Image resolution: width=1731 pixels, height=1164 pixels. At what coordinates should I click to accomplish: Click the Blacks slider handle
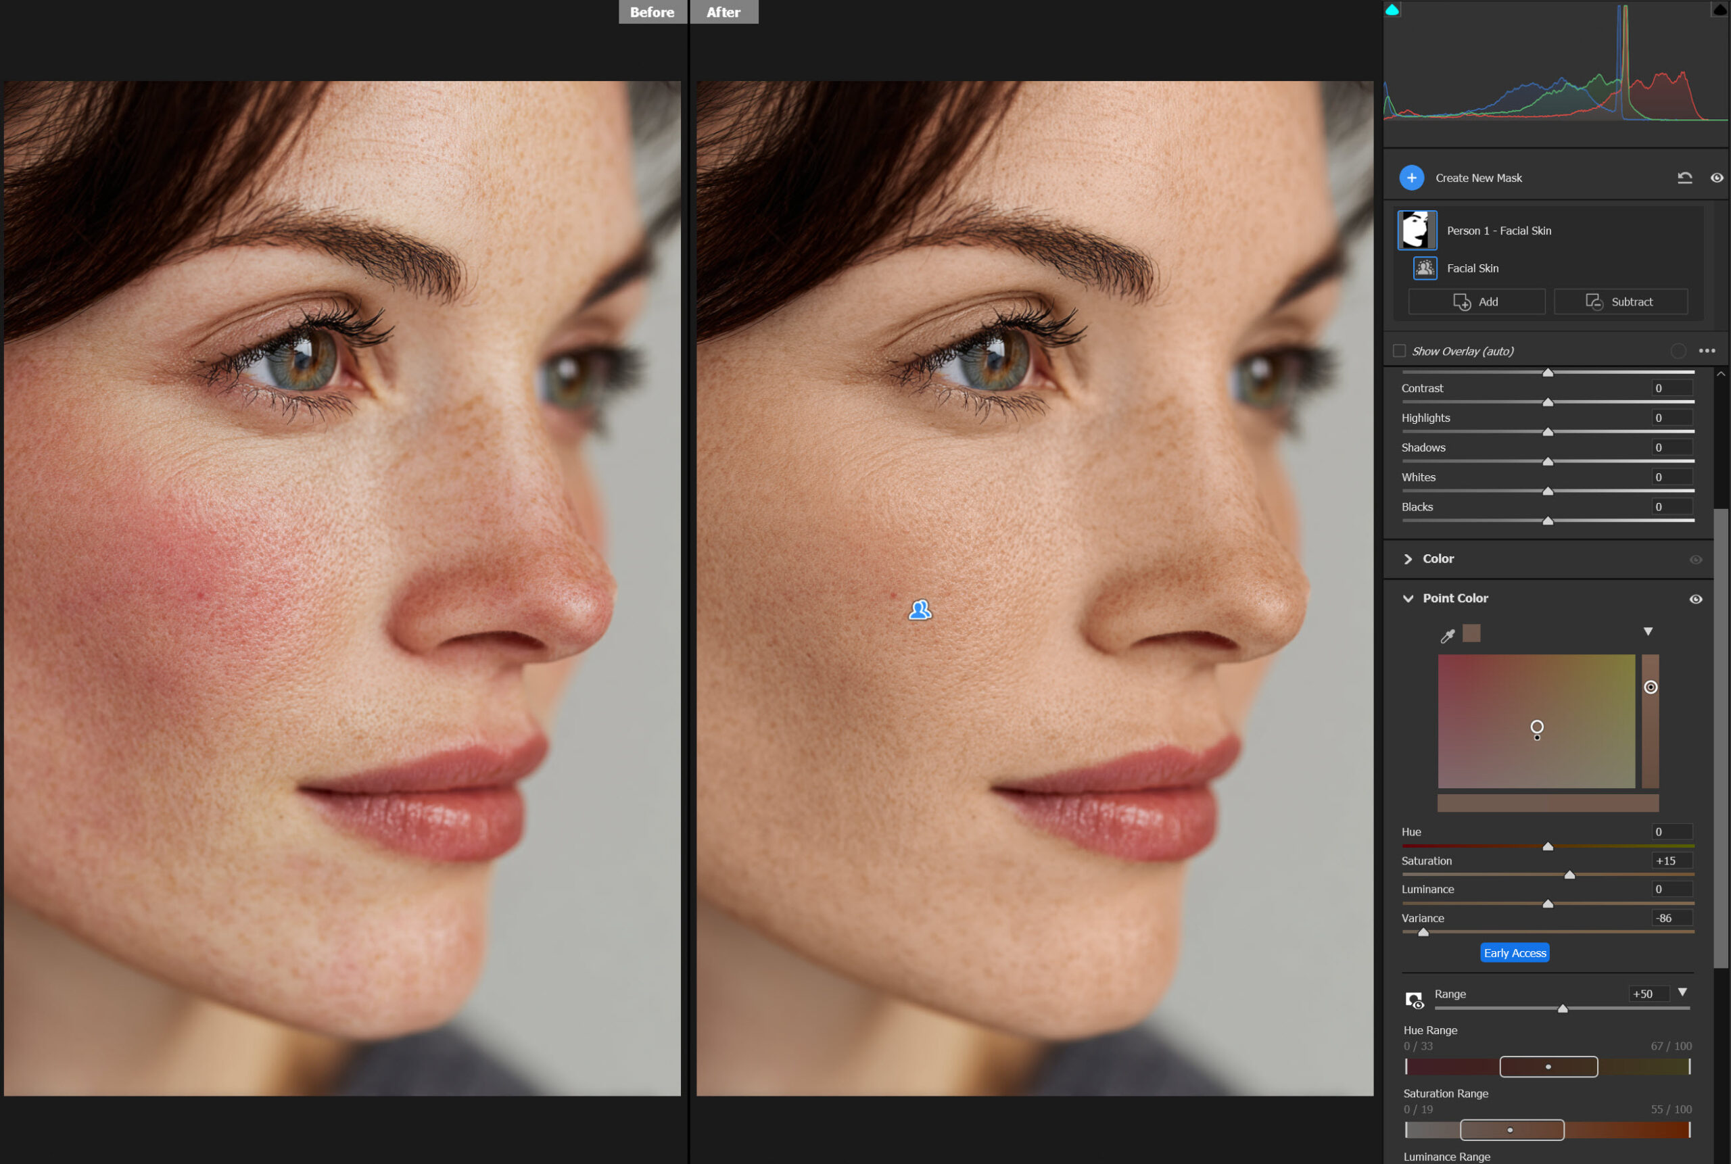1548,520
